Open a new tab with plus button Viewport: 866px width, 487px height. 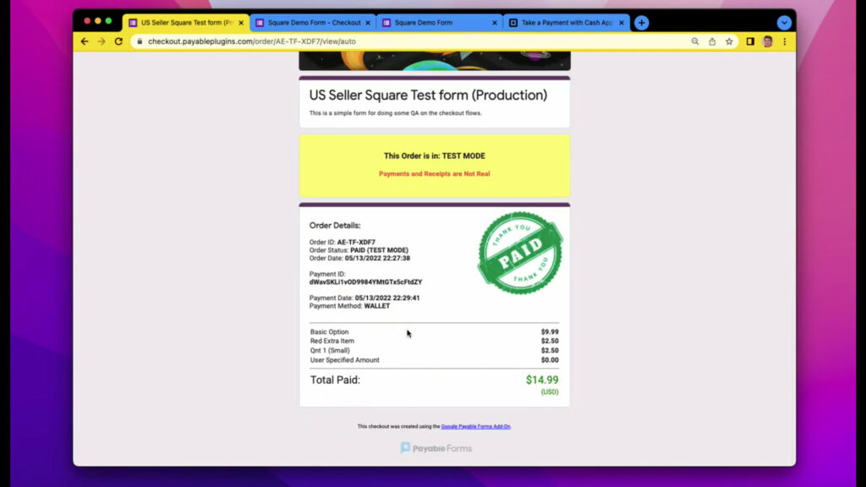642,23
